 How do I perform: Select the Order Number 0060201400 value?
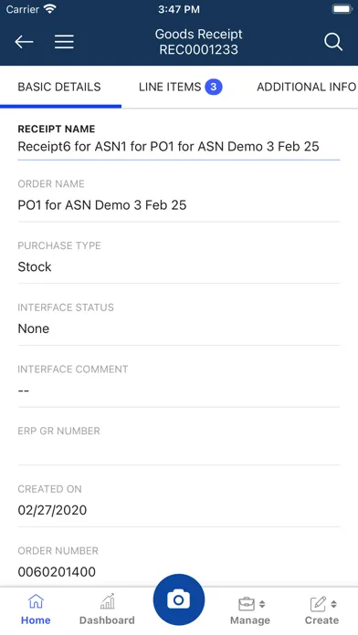[x=57, y=572]
